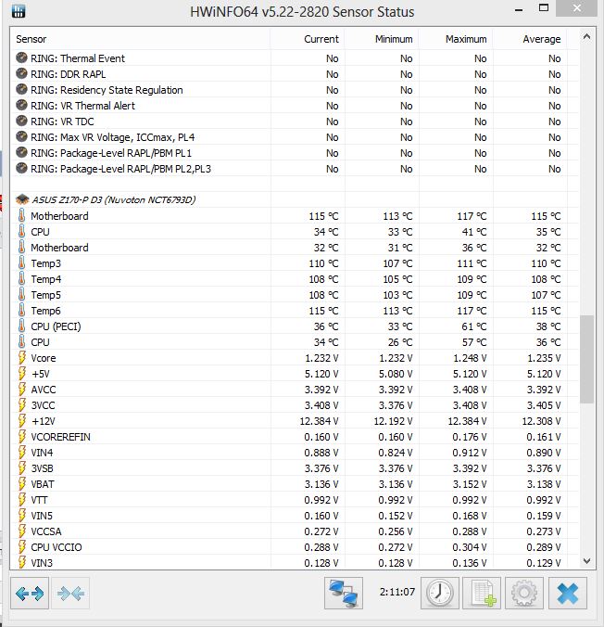Click Temp5 minimum value 103 °C
This screenshot has width=604, height=627.
pyautogui.click(x=397, y=295)
